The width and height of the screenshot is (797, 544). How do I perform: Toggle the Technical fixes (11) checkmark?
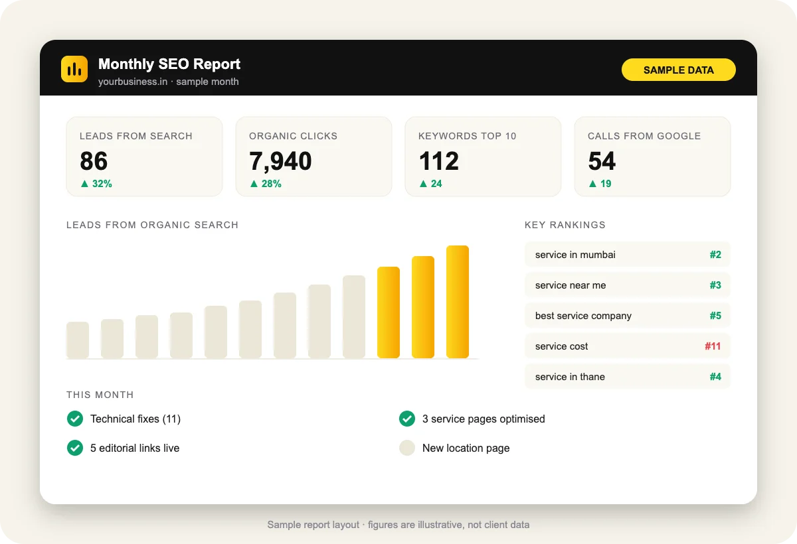click(75, 419)
